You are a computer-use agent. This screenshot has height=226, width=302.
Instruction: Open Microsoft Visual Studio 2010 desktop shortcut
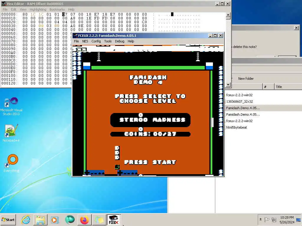coord(11,106)
